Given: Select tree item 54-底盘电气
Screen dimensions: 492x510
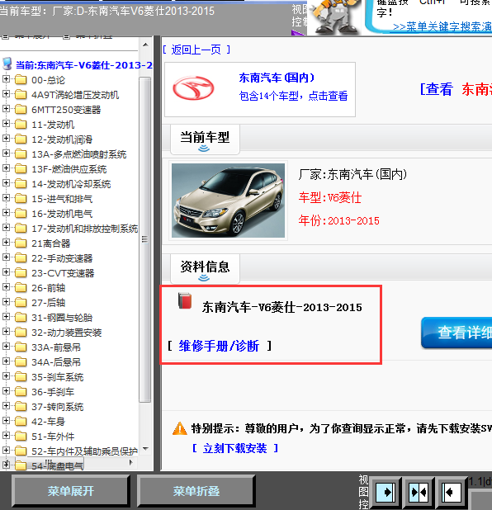Looking at the screenshot, I should [x=57, y=466].
